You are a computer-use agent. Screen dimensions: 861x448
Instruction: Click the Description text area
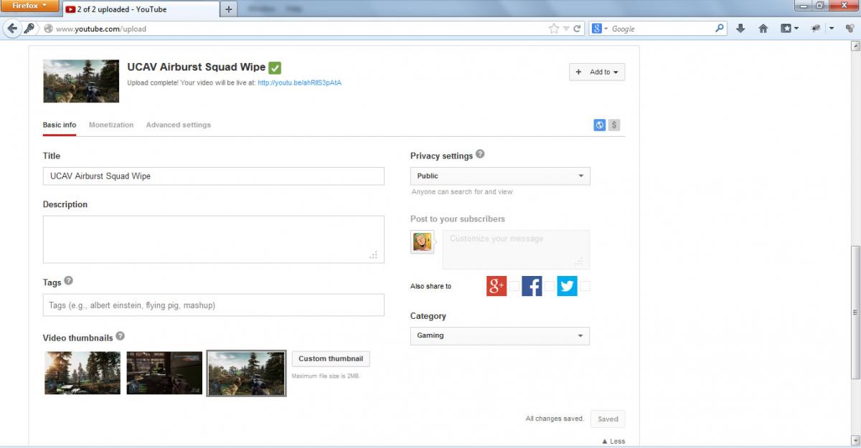point(214,239)
